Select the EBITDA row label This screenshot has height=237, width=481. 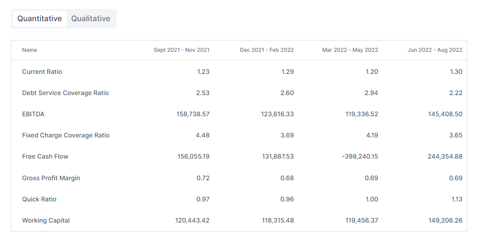pos(33,114)
